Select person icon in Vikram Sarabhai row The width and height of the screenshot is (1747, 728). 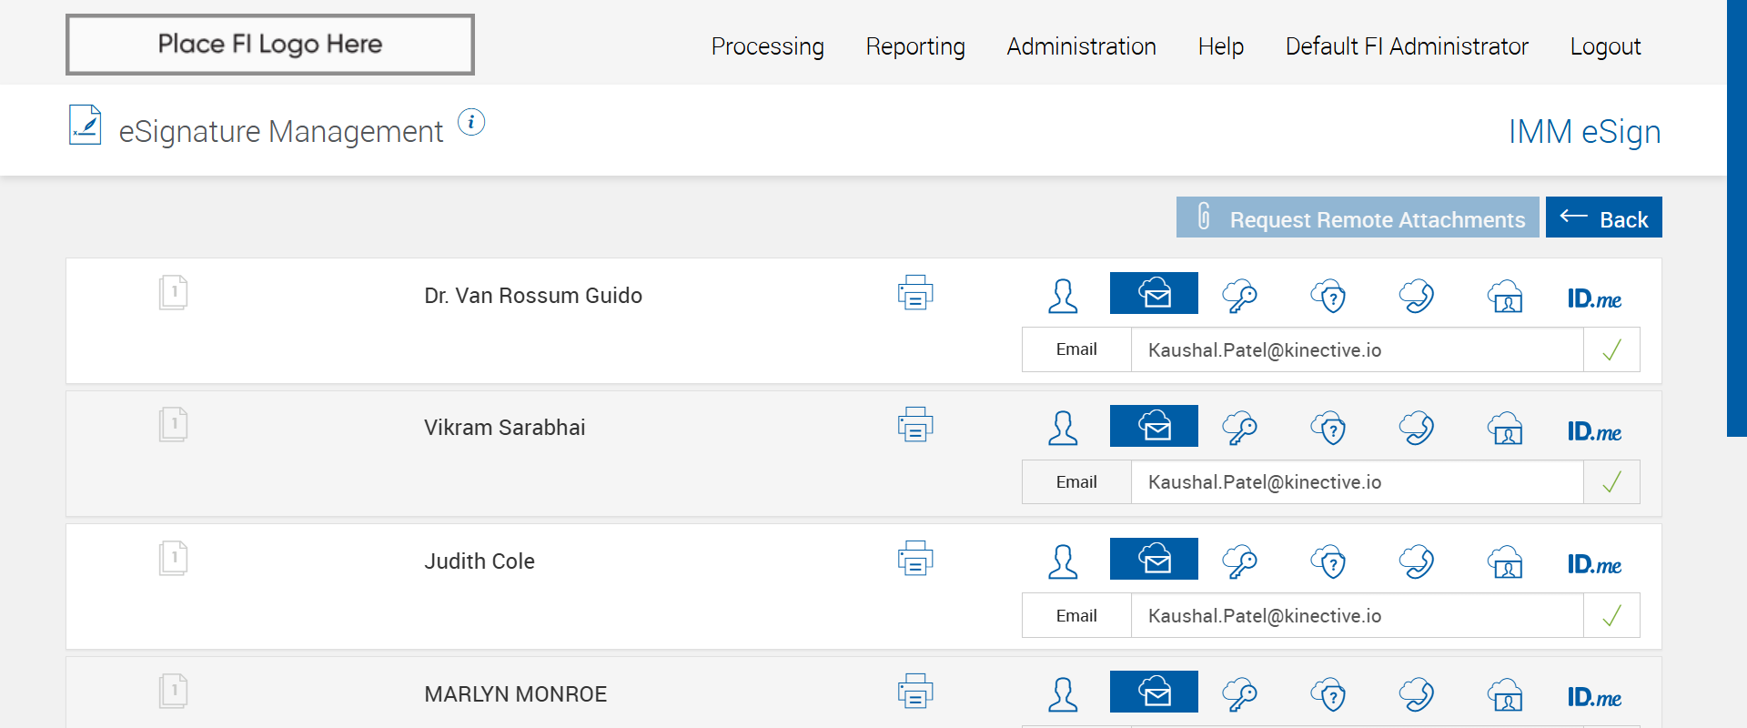click(x=1063, y=428)
